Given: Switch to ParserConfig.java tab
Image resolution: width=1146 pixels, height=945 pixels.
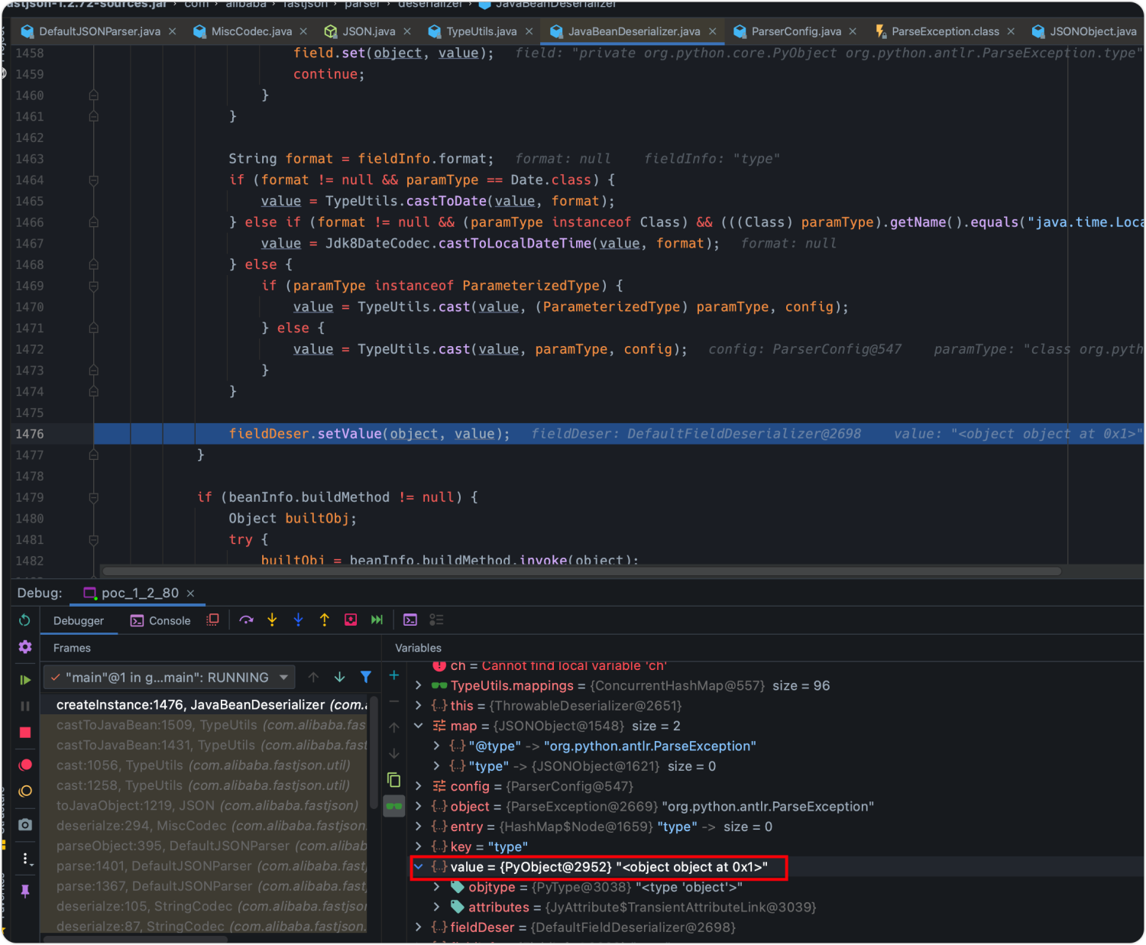Looking at the screenshot, I should point(796,31).
